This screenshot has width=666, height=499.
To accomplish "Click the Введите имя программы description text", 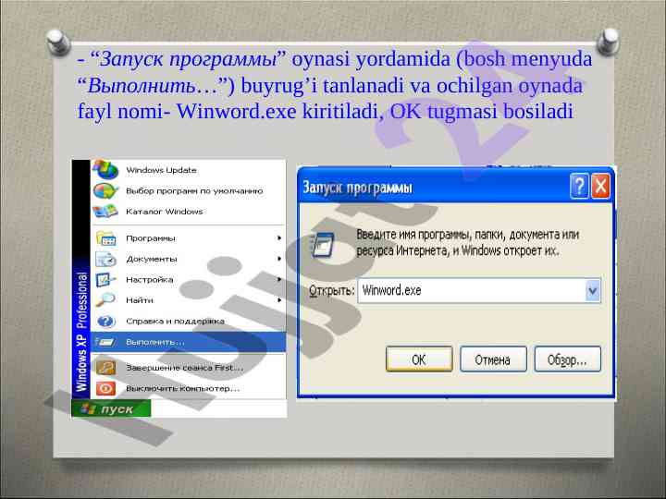I will click(467, 242).
